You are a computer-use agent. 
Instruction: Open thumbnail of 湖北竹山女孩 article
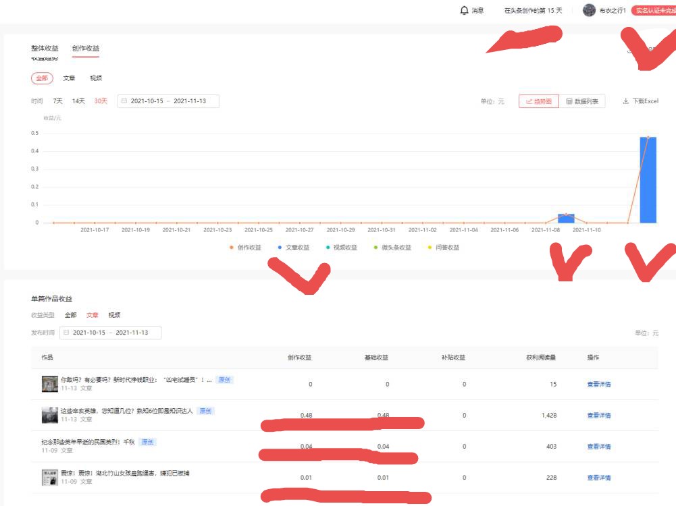click(x=49, y=478)
